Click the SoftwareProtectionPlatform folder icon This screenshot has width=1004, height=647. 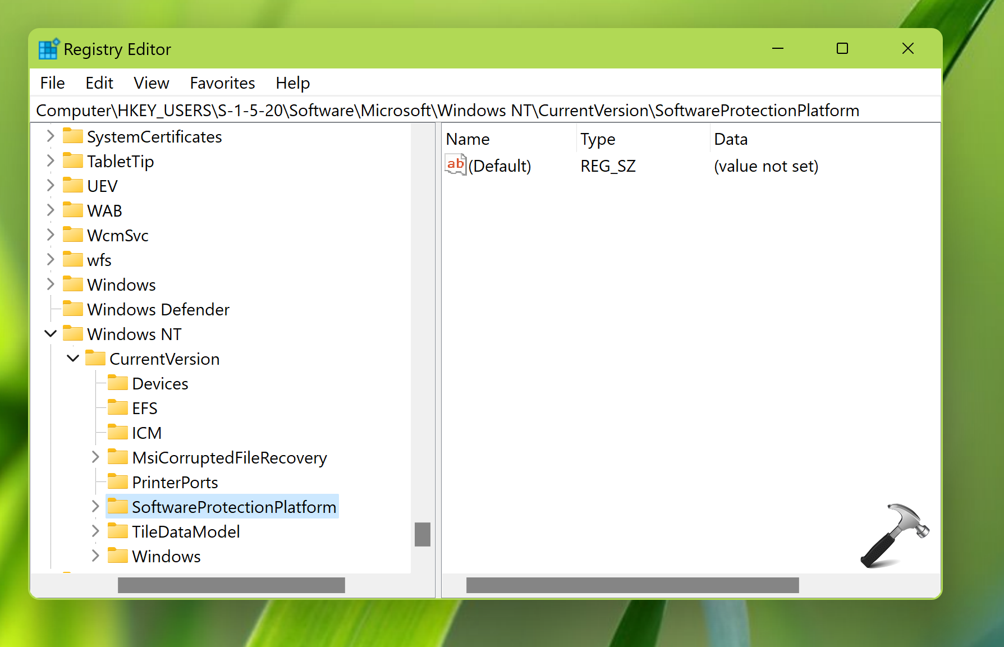coord(118,507)
